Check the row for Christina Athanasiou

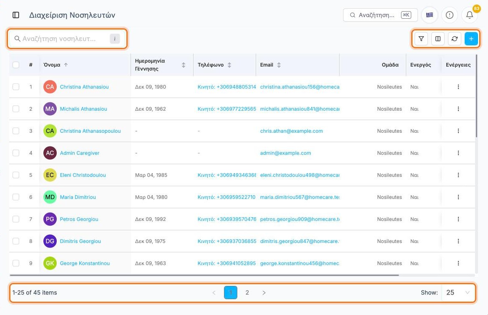[x=16, y=87]
